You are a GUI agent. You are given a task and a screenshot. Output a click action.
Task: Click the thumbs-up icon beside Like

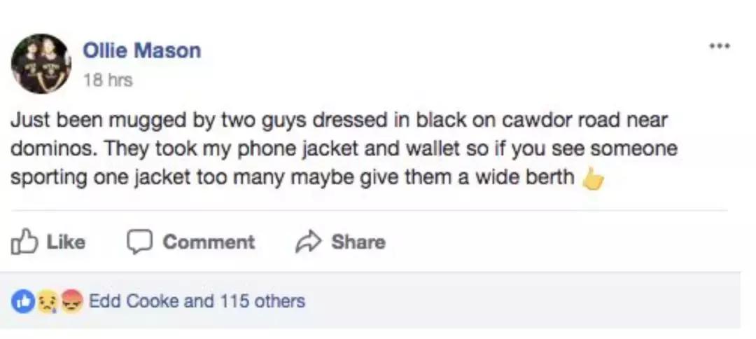[x=23, y=242]
